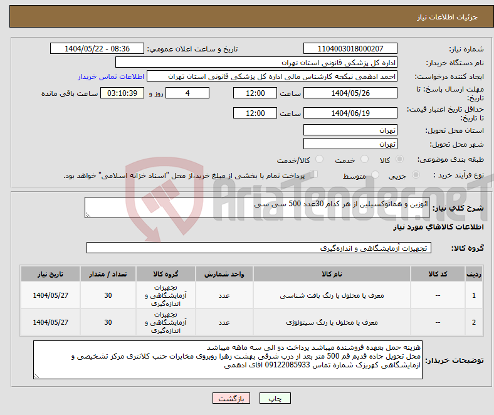The image size is (494, 415).
Task: Click the بازگشت back button
Action: pyautogui.click(x=231, y=398)
